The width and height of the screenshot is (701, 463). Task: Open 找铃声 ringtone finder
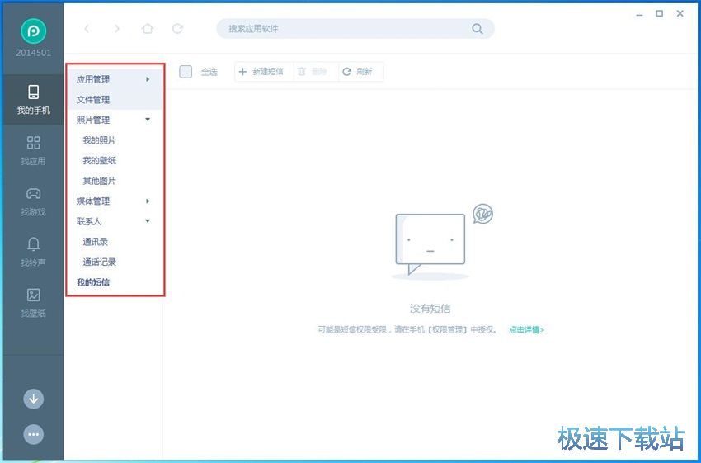tap(34, 252)
